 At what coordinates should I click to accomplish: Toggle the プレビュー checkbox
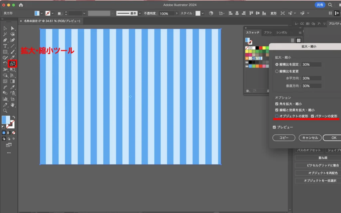(x=274, y=127)
